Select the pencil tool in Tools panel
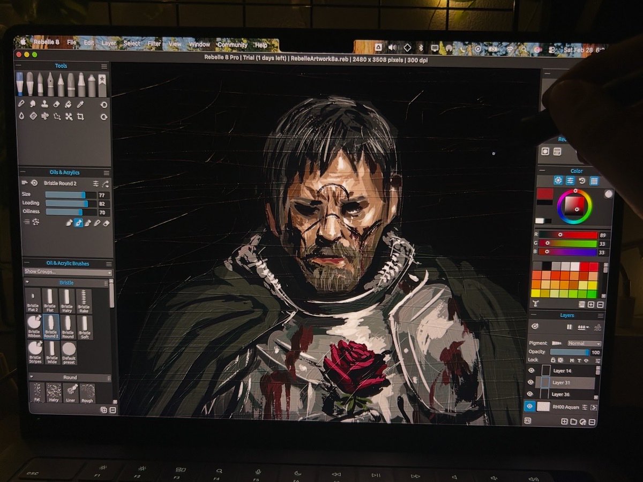Screen dimensions: 643x482 pos(61,84)
